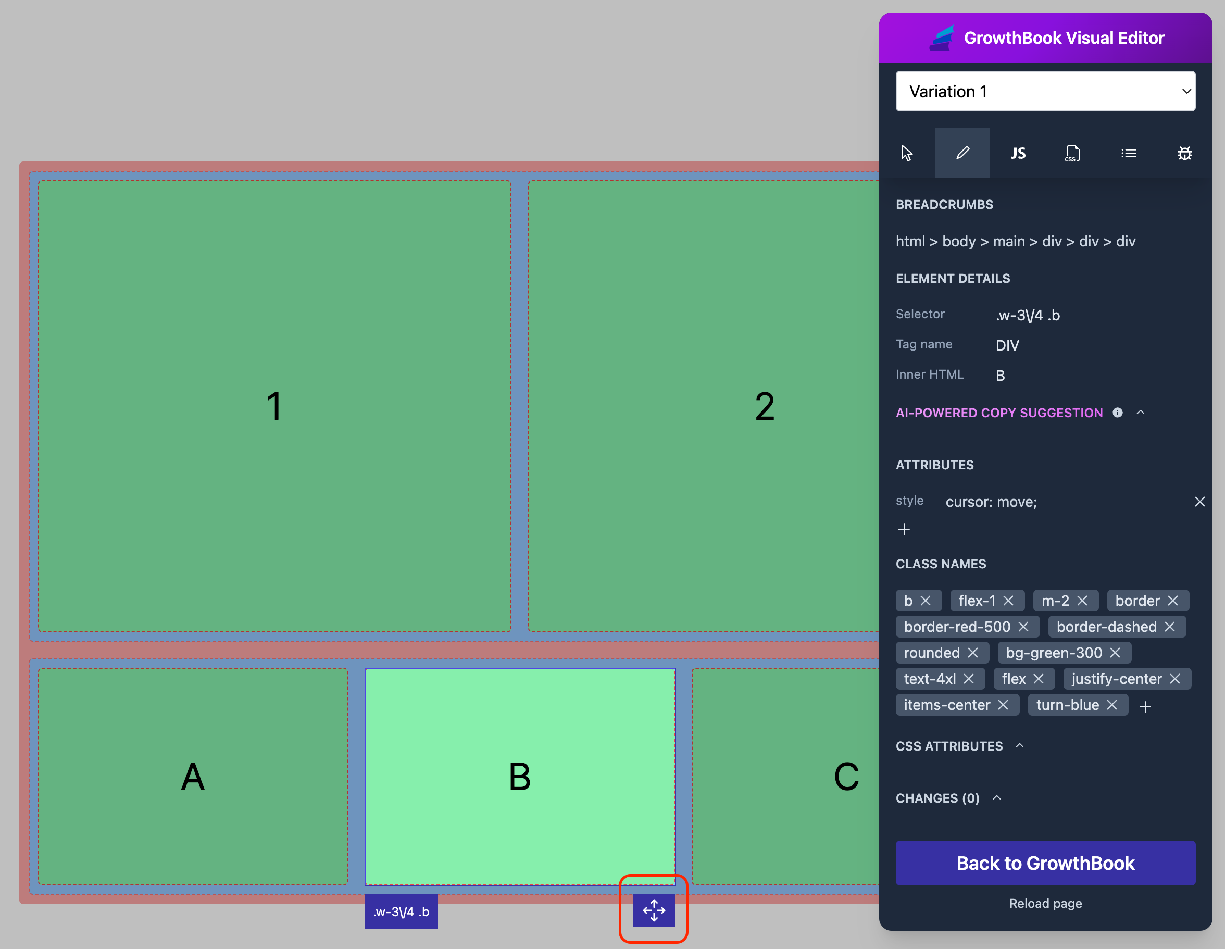Select the green box labeled 1
Image resolution: width=1225 pixels, height=949 pixels.
[274, 406]
